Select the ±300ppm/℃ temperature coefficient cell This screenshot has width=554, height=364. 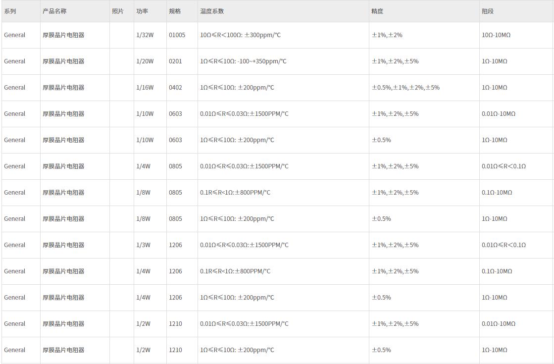242,35
